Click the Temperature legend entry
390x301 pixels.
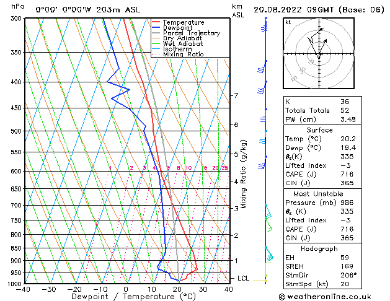tap(184, 22)
